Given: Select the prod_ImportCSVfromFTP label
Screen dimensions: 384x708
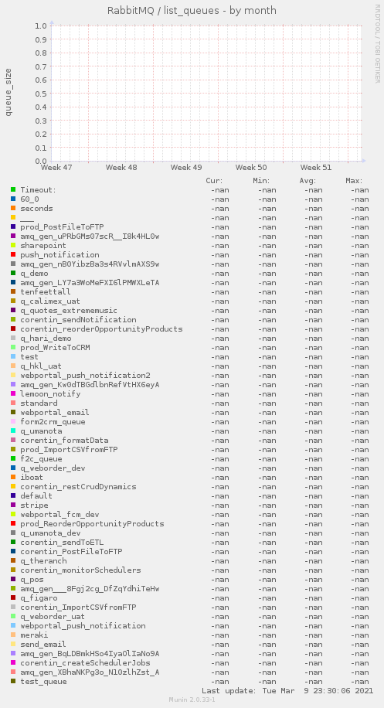Looking at the screenshot, I should click(69, 449).
